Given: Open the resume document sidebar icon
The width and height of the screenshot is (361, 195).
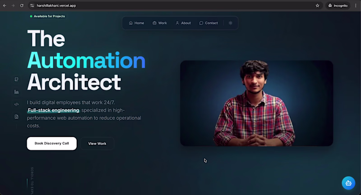Looking at the screenshot, I should click(x=16, y=117).
